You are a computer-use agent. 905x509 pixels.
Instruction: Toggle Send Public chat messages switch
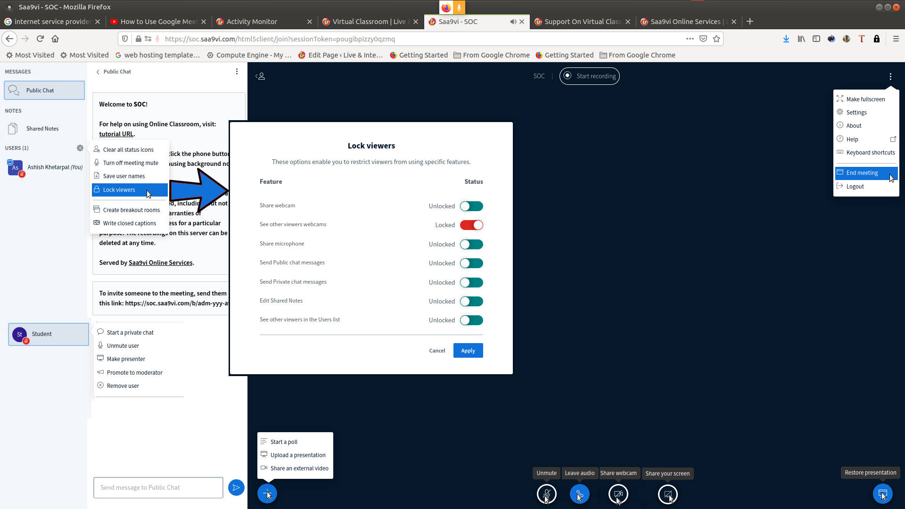[x=471, y=263]
